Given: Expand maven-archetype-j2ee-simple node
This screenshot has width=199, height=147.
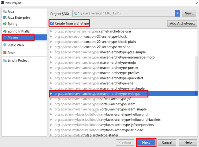Looking at the screenshot, I should (51, 52).
